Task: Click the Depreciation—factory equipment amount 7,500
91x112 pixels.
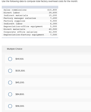Action: (x=53, y=35)
